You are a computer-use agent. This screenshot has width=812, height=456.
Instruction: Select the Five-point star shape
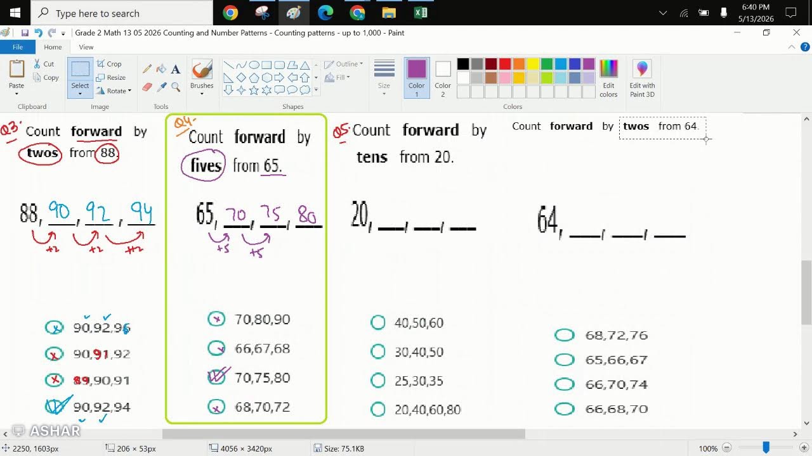point(254,90)
